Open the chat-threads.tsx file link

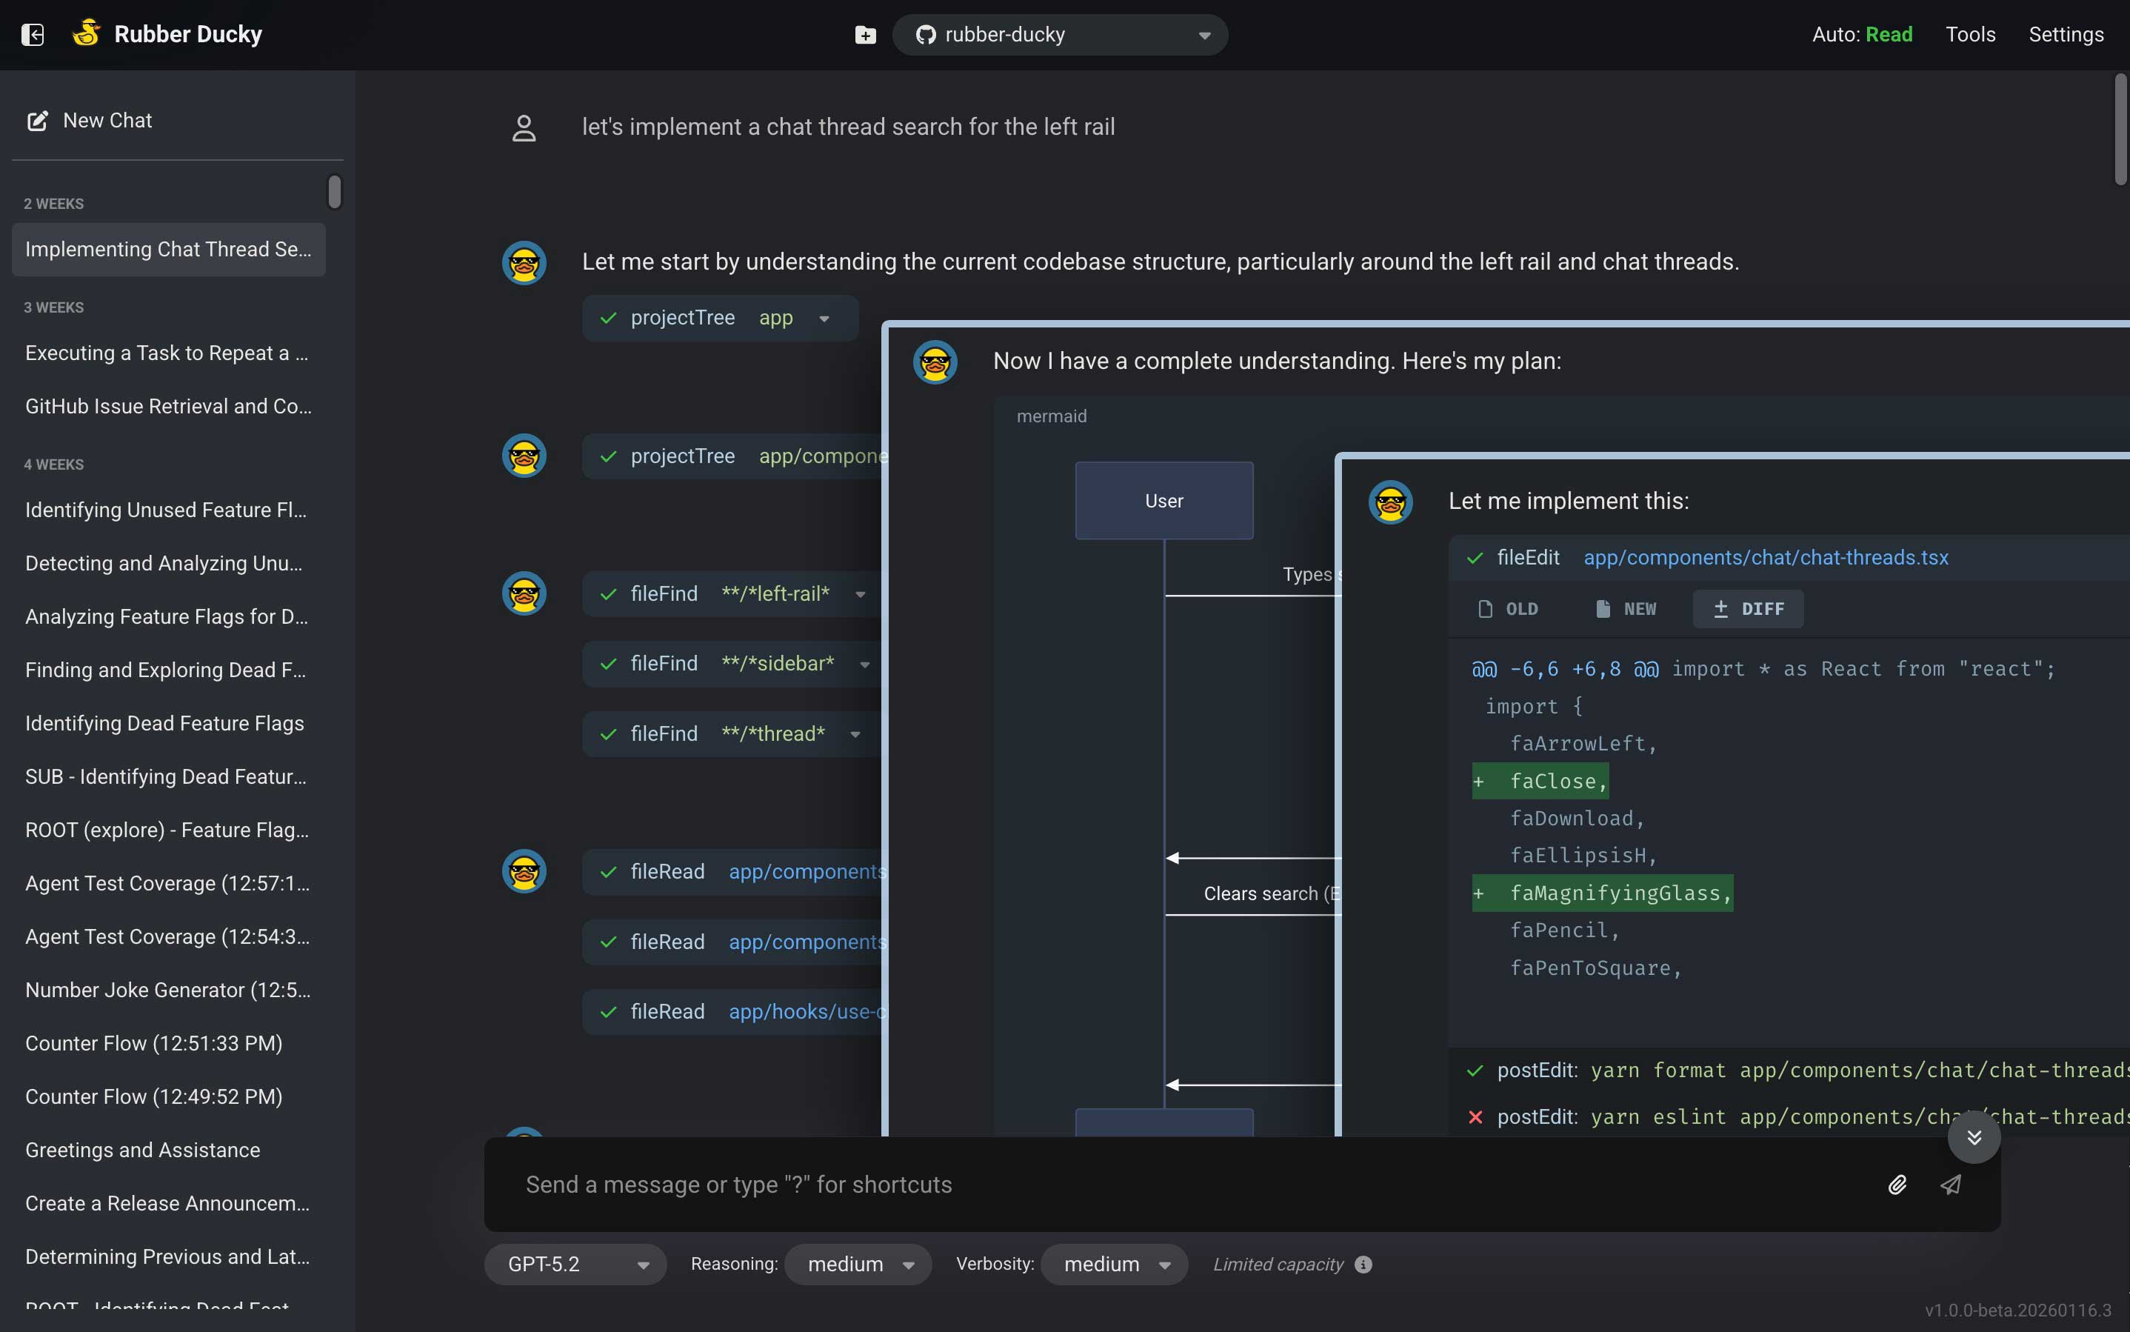coord(1766,557)
